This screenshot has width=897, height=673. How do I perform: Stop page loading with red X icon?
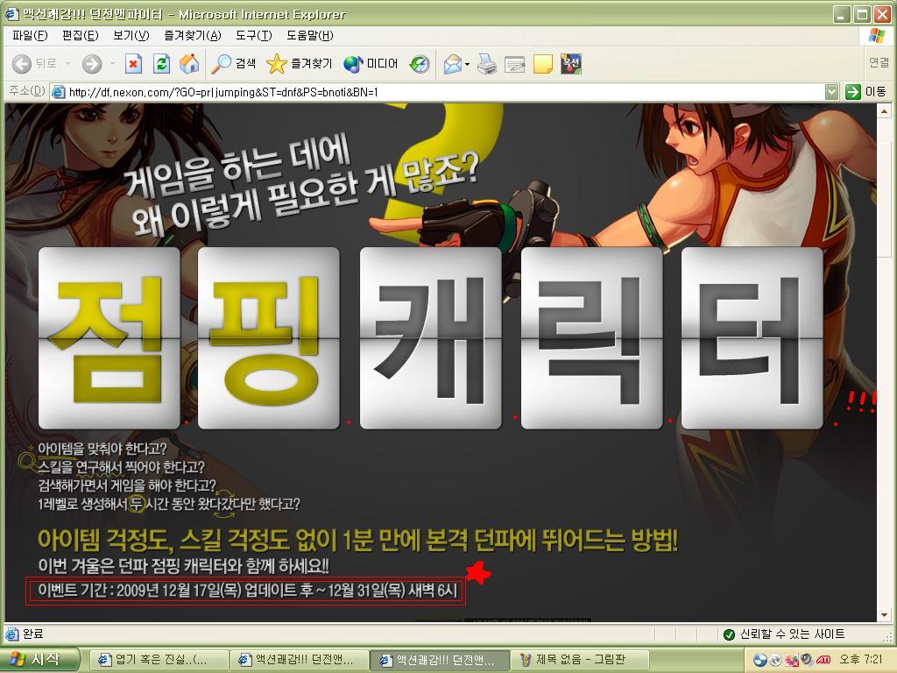[x=133, y=63]
